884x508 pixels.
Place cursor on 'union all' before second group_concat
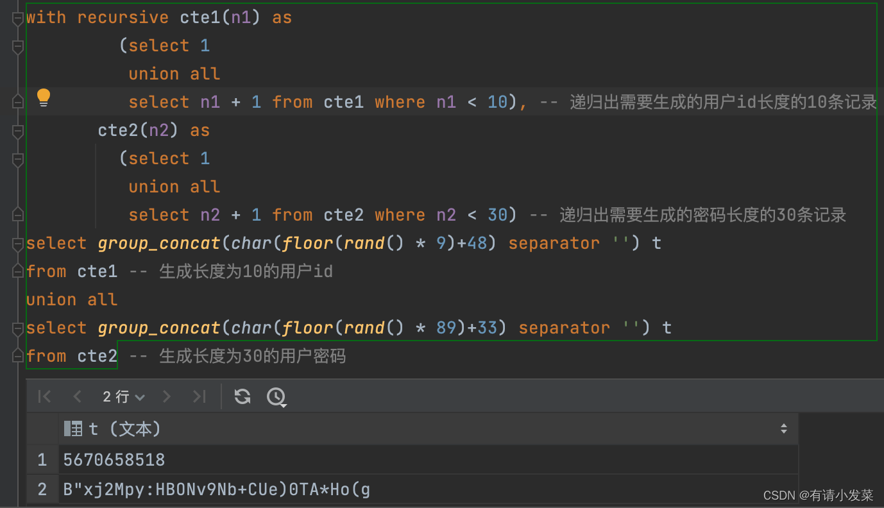point(72,300)
